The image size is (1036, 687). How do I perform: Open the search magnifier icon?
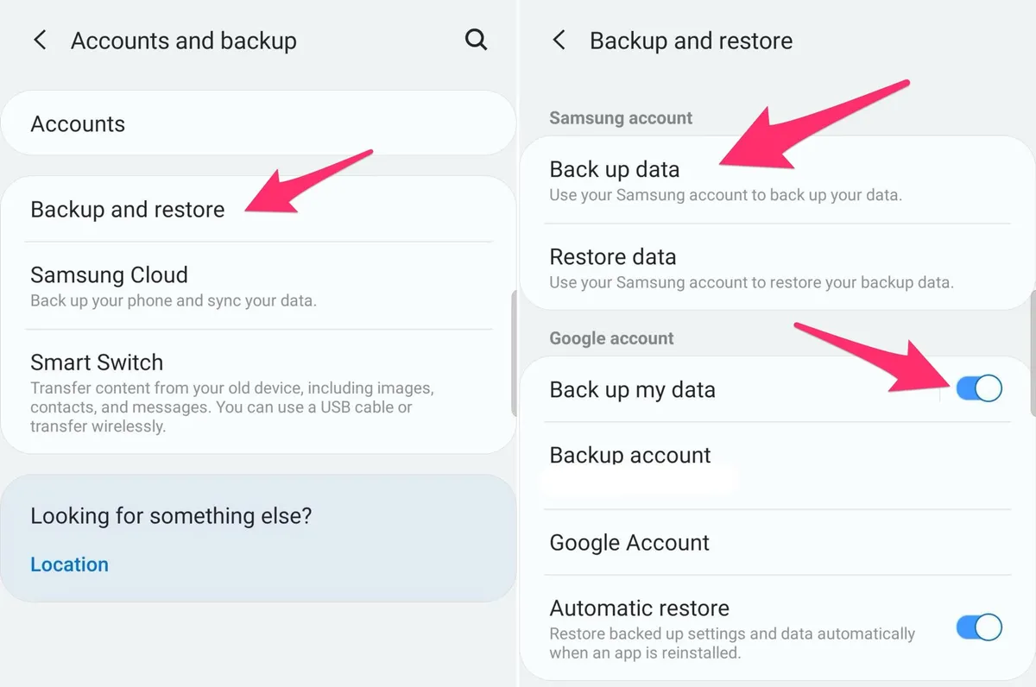pos(476,40)
